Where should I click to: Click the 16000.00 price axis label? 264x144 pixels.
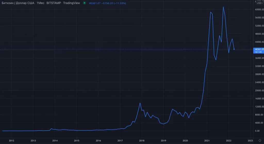point(259,99)
